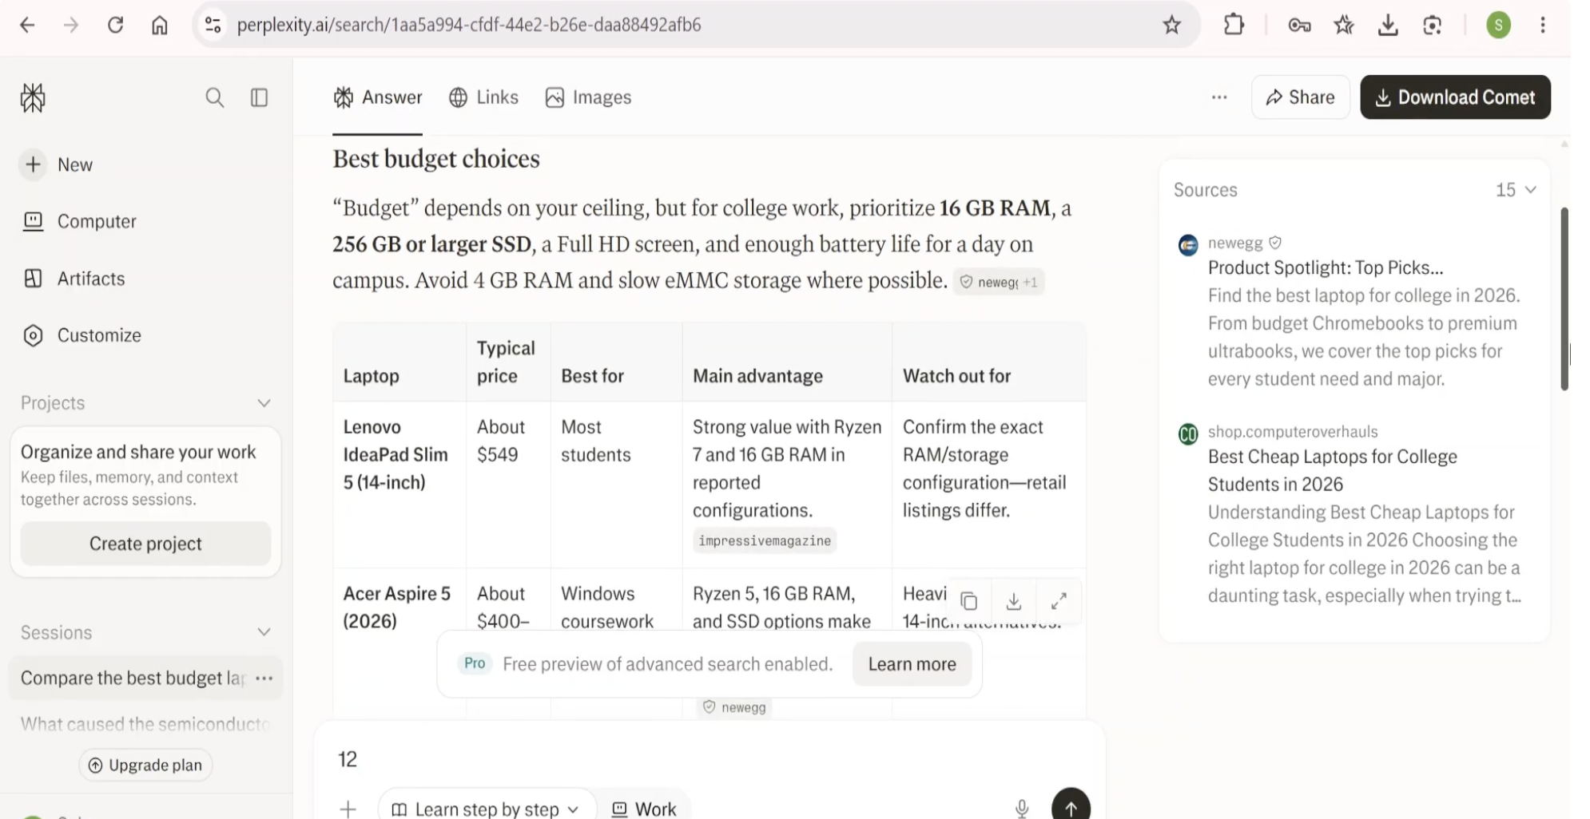Click Create project button

[145, 544]
